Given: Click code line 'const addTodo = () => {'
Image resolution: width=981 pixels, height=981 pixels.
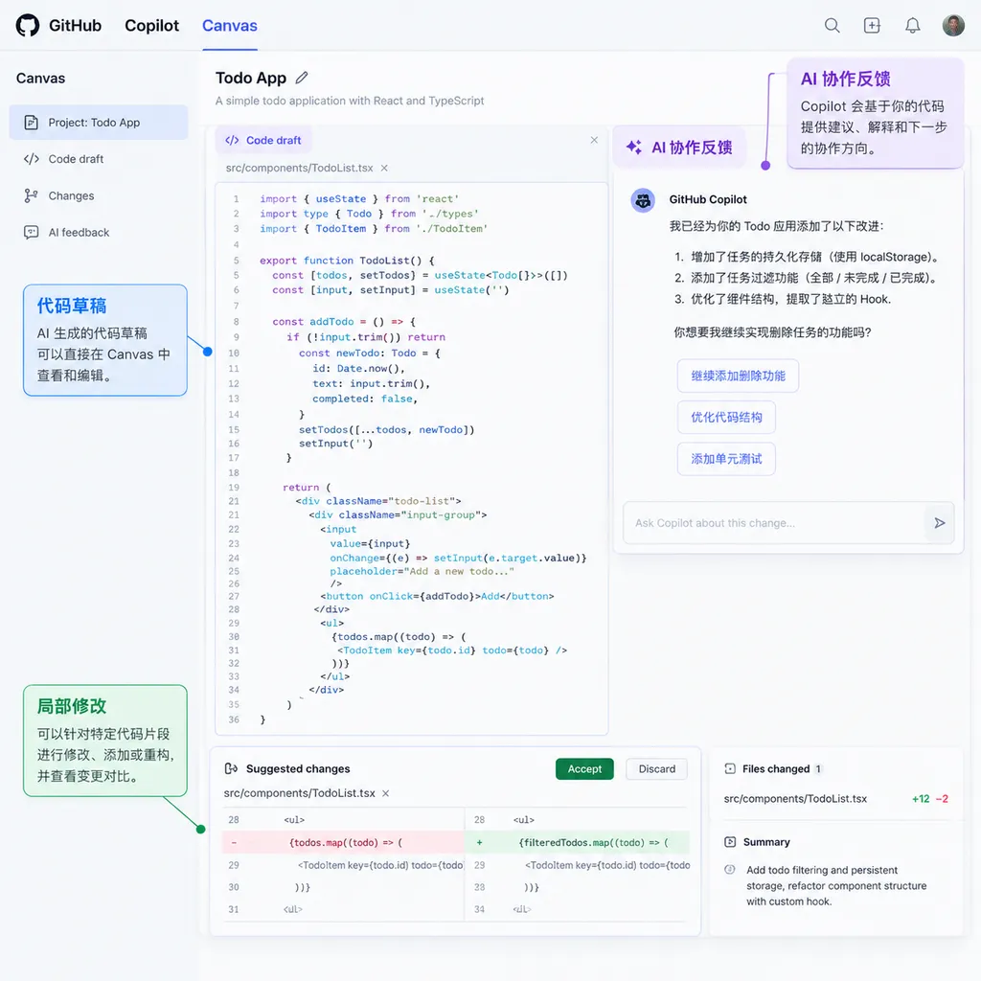Looking at the screenshot, I should point(344,322).
